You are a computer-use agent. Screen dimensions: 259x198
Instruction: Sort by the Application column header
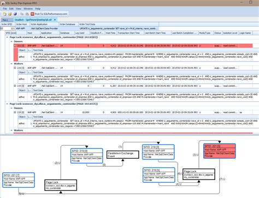49,33
